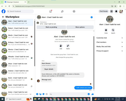Open the Windows notification center icon
The image size is (126, 101).
123,99
